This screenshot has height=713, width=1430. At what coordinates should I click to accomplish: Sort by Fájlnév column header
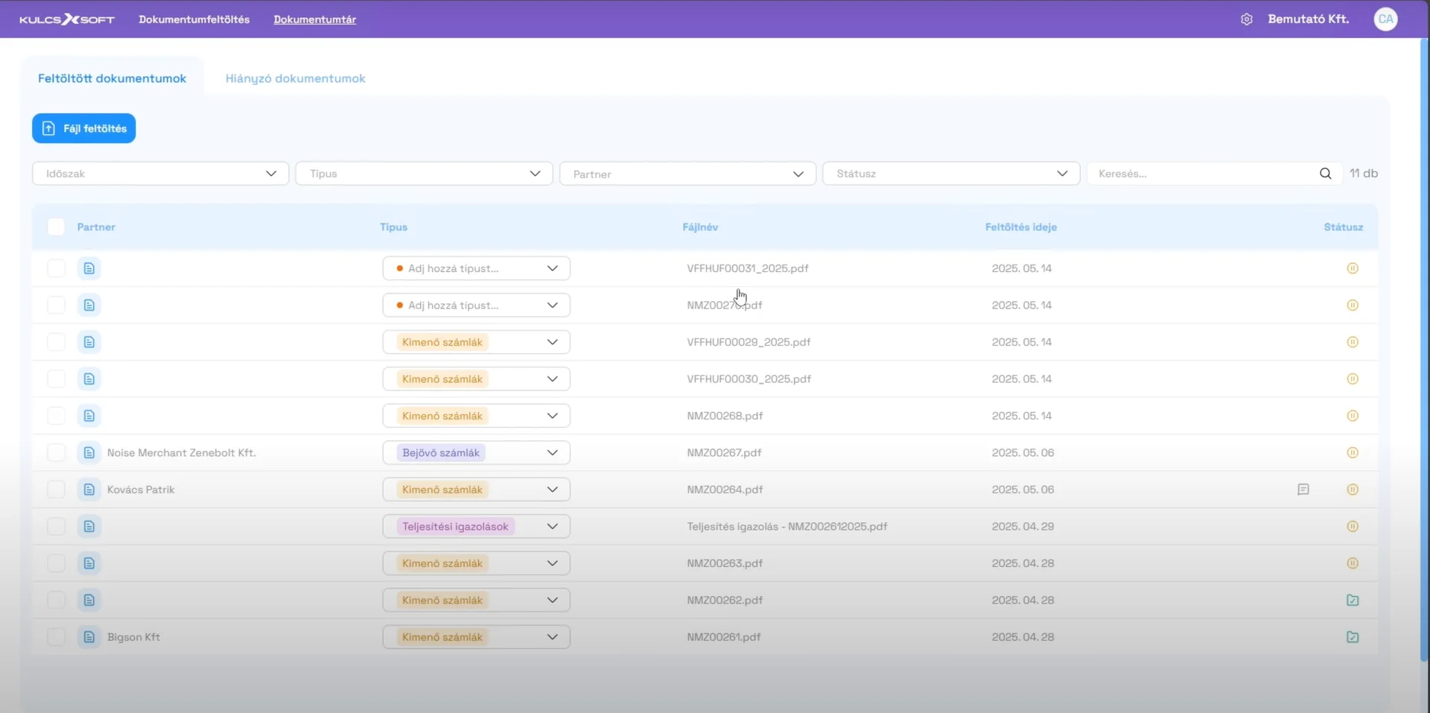coord(700,227)
